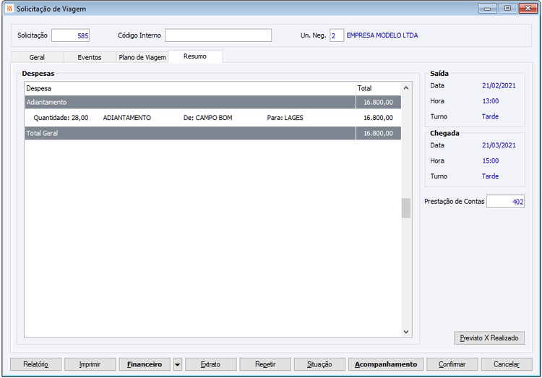542x378 pixels.
Task: Click the Despesa column header
Action: [190, 88]
